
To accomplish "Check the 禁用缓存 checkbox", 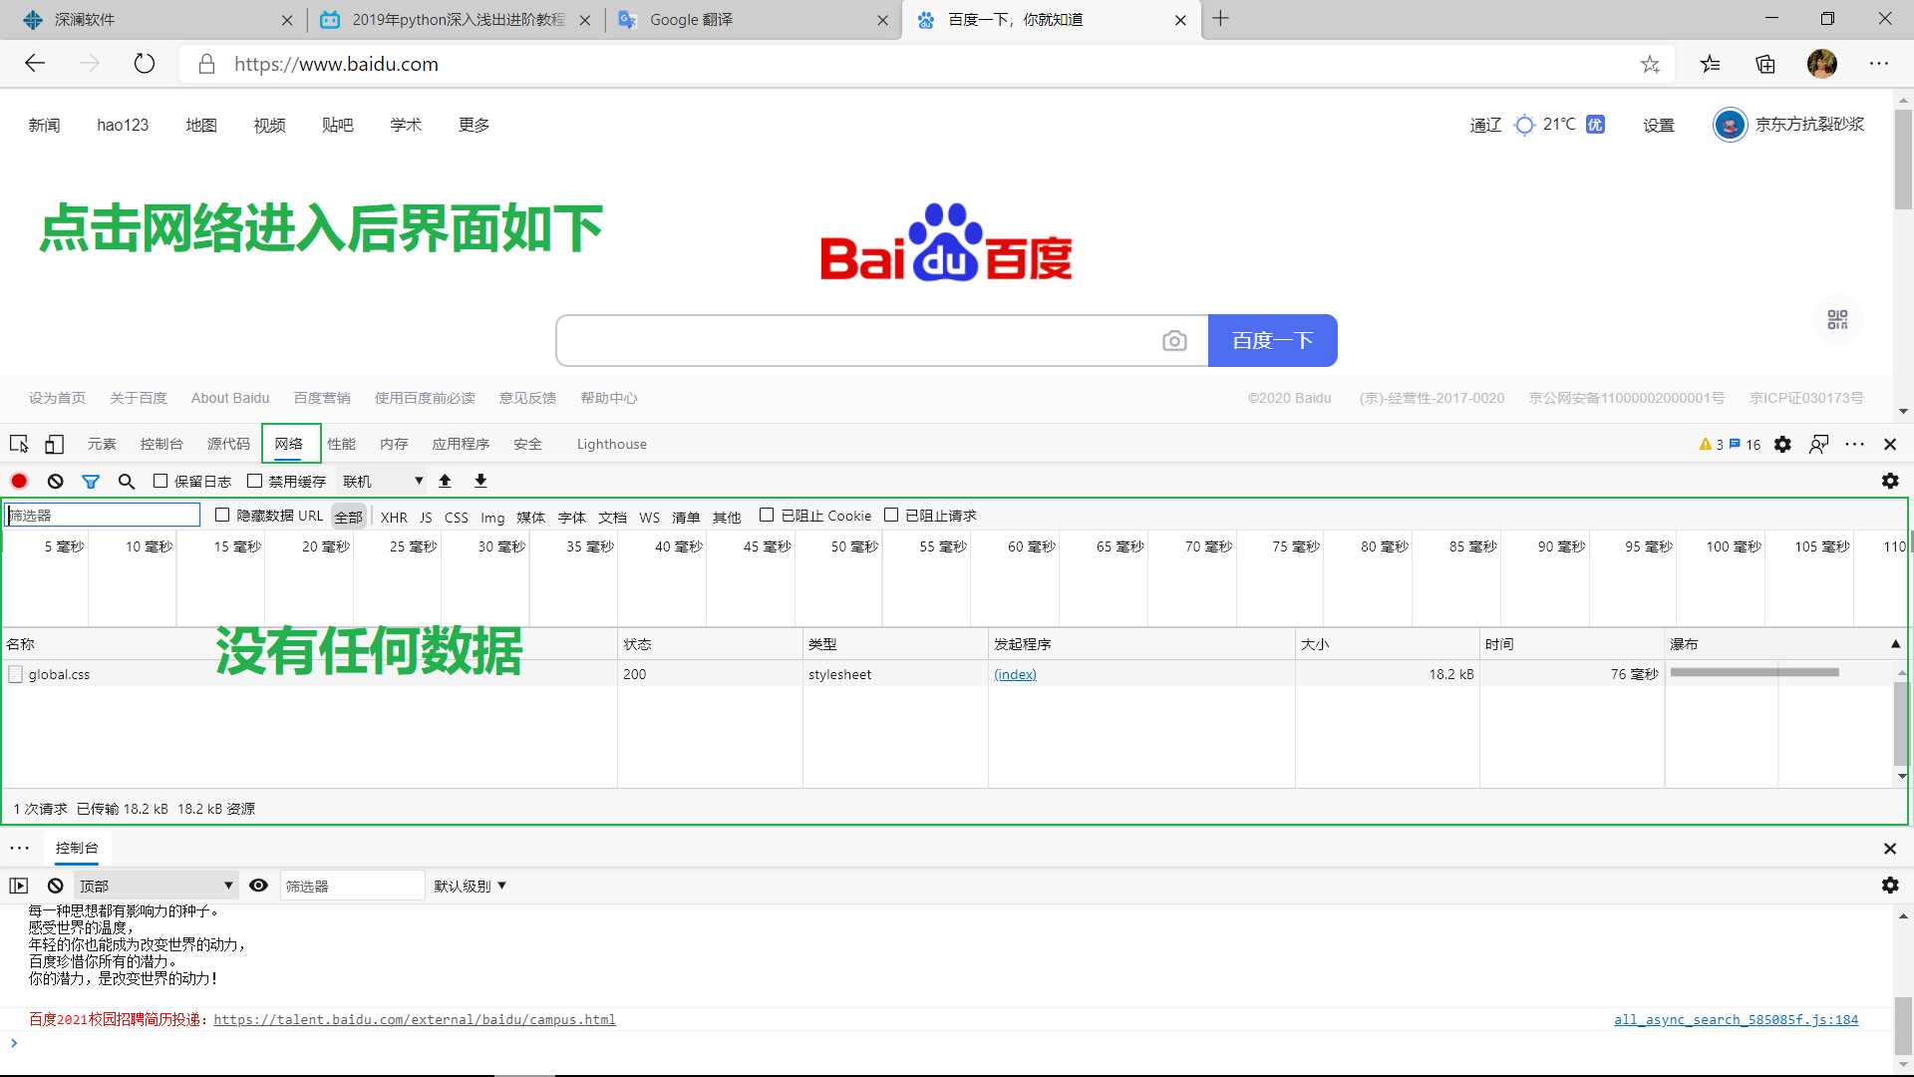I will (x=255, y=481).
